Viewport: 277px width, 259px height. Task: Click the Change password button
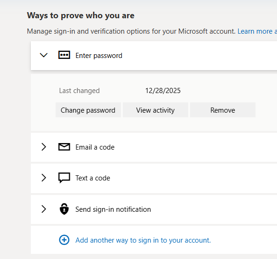pos(88,110)
